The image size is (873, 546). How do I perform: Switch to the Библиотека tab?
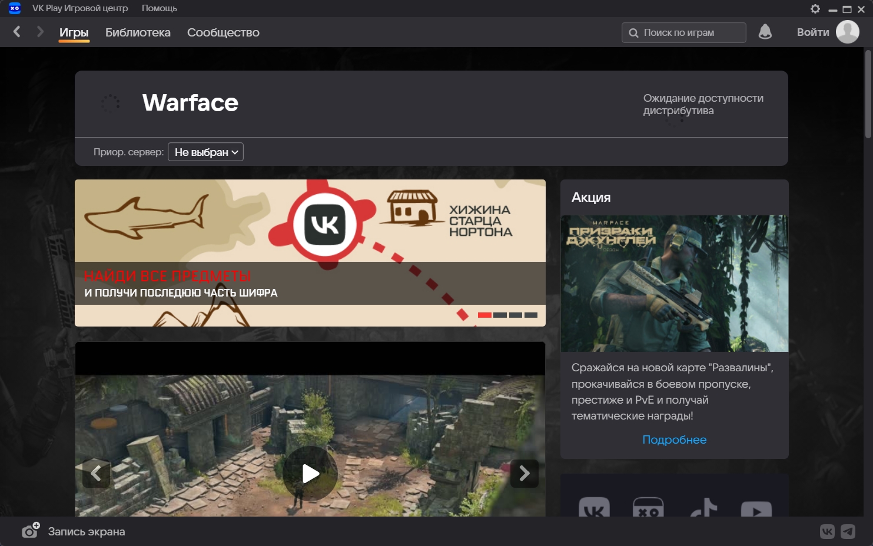pyautogui.click(x=138, y=32)
